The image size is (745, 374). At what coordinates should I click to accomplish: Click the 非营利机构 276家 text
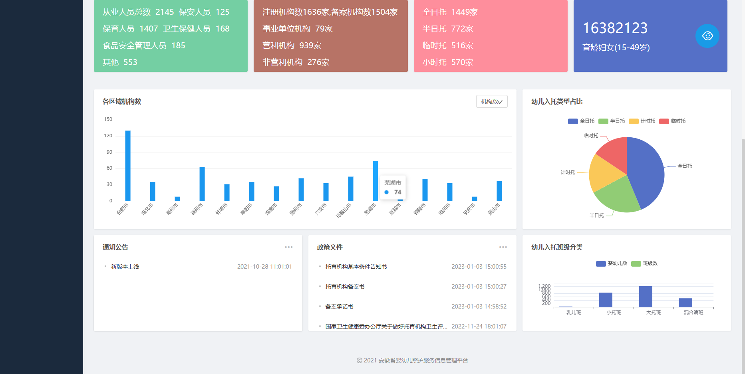(x=296, y=62)
